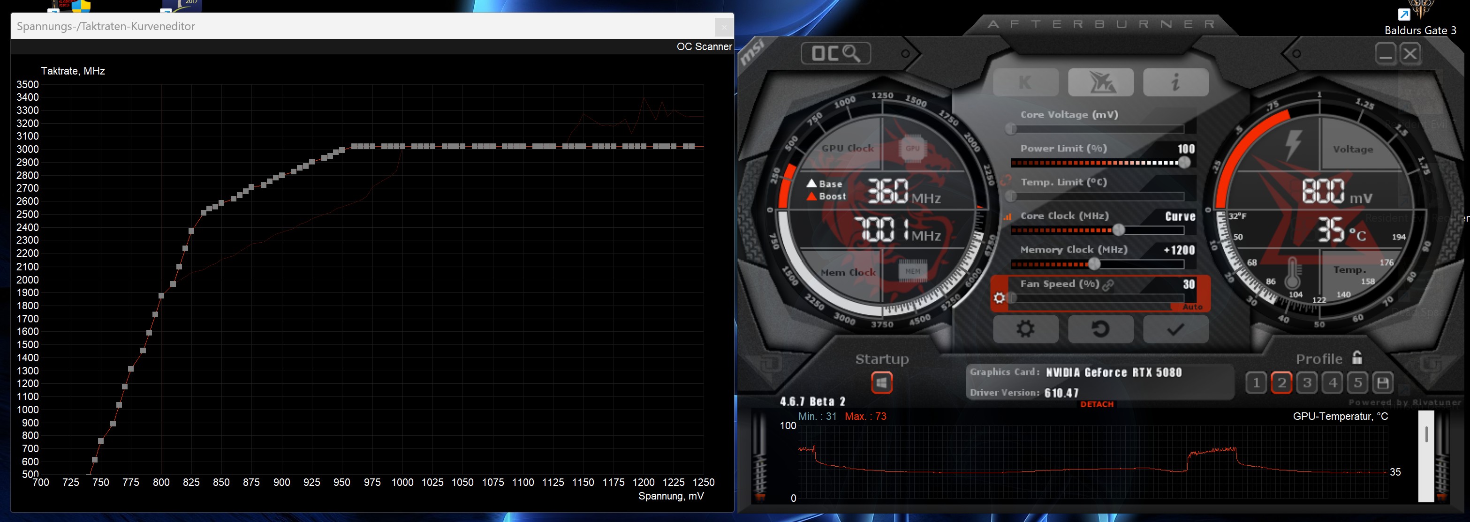Viewport: 1470px width, 522px height.
Task: Click the Core Clock value 'Curve'
Action: click(x=1180, y=216)
